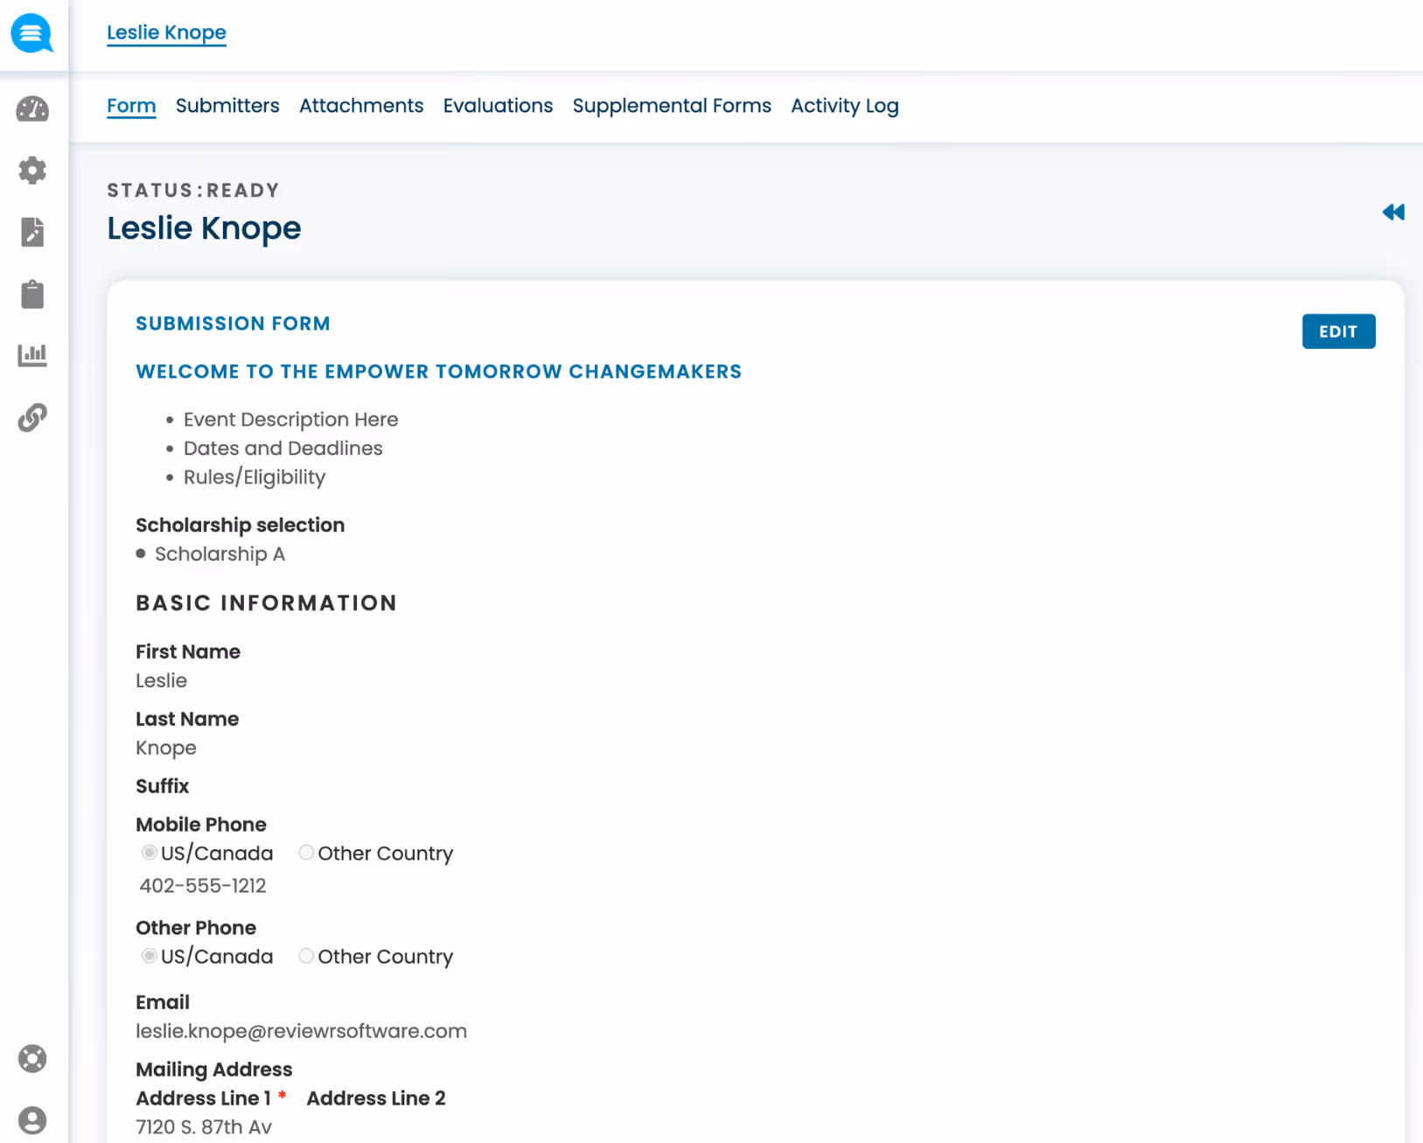Select Other Country radio under Other Phone
Image resolution: width=1423 pixels, height=1143 pixels.
[x=306, y=956]
